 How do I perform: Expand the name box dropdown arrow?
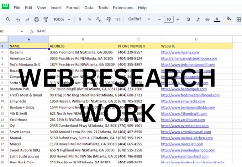coord(22,31)
